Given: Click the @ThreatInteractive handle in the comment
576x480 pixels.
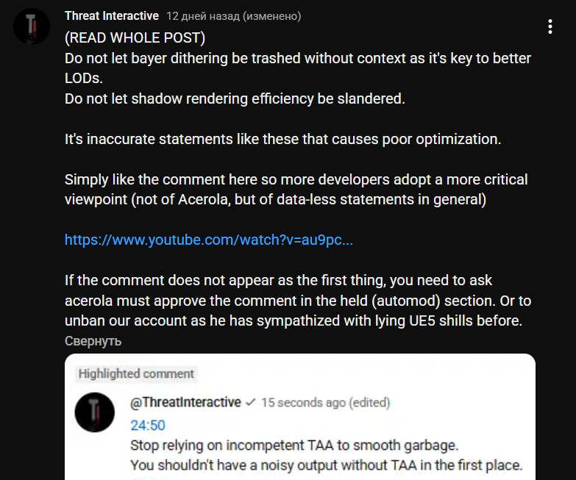Looking at the screenshot, I should 185,402.
